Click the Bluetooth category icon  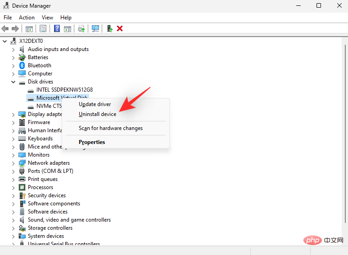(22, 65)
